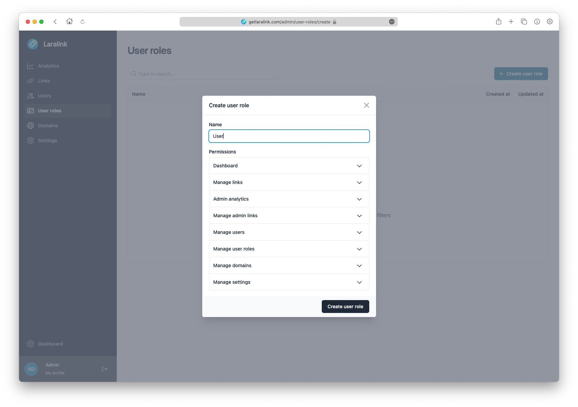The image size is (578, 407).
Task: Open the My profile link
Action: point(55,373)
